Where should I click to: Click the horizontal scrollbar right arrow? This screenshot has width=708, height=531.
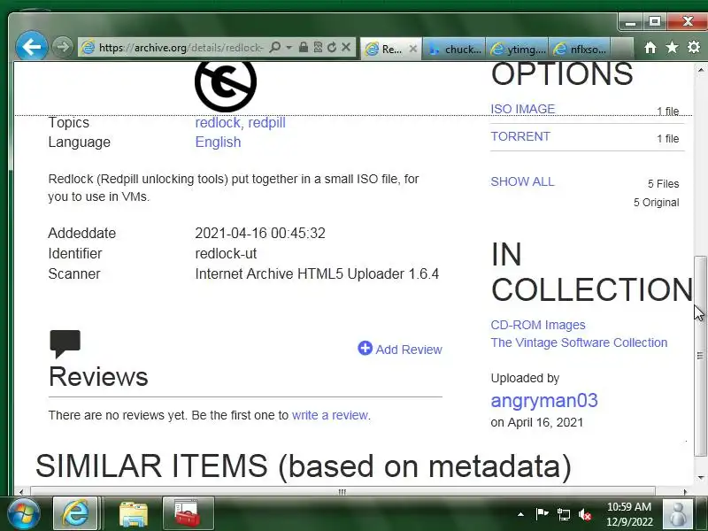(685, 491)
